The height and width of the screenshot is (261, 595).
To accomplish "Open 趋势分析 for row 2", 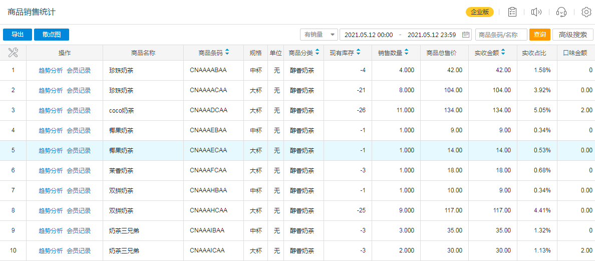I will tap(51, 90).
